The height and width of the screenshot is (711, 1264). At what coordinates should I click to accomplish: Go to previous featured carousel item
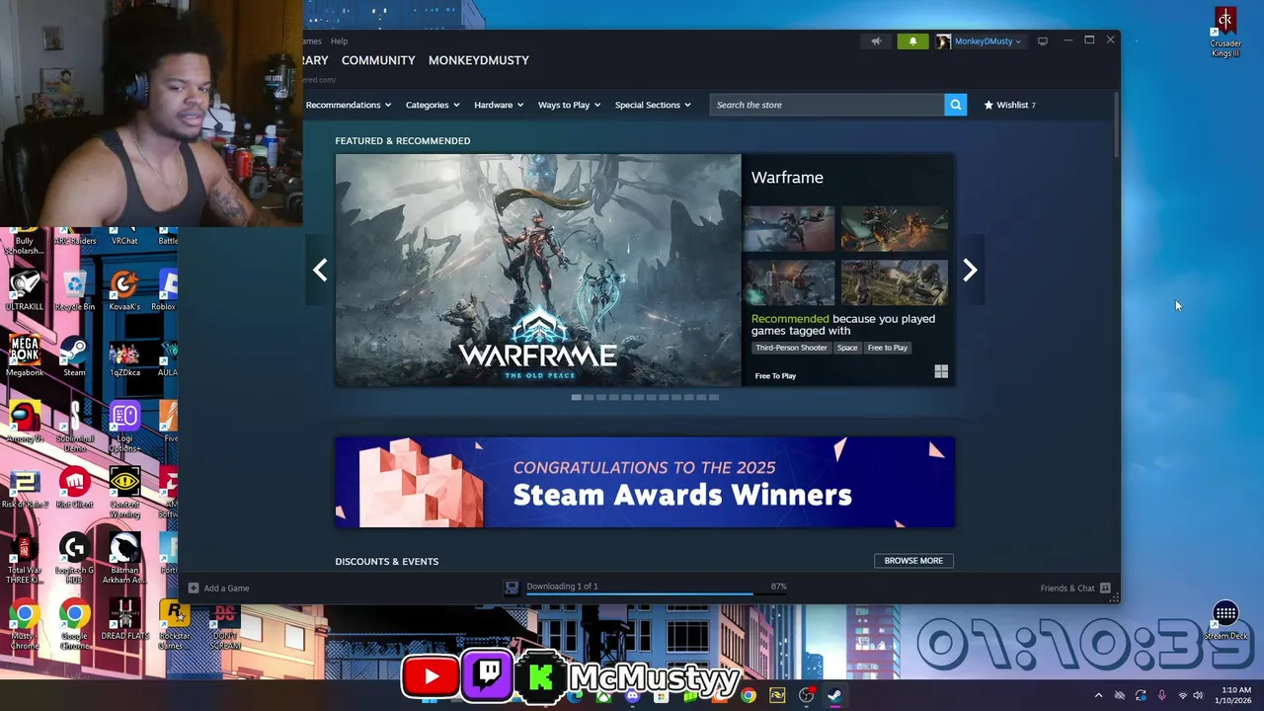[x=320, y=270]
